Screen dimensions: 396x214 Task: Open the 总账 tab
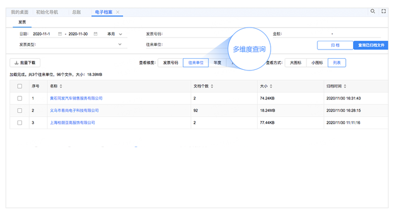76,12
